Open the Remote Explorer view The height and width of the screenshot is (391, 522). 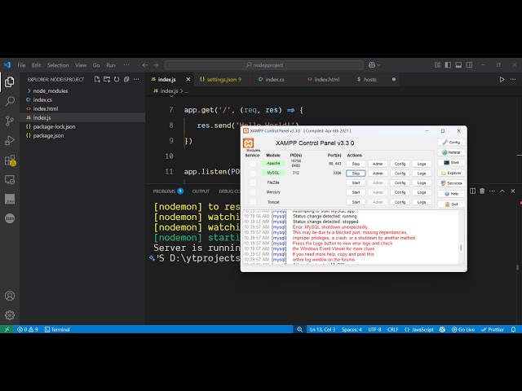click(10, 180)
